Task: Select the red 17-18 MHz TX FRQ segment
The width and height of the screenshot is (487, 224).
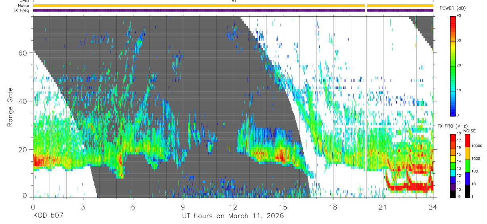Action: click(453, 138)
